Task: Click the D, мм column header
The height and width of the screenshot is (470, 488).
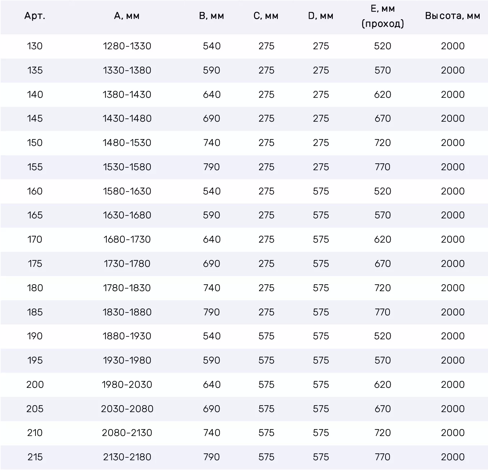Action: [321, 16]
